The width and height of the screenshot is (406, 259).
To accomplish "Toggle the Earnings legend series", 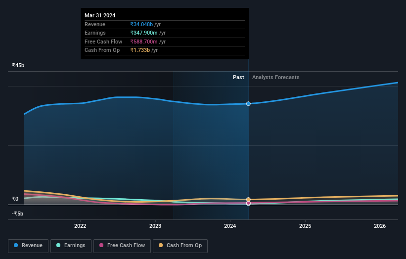I will (71, 246).
